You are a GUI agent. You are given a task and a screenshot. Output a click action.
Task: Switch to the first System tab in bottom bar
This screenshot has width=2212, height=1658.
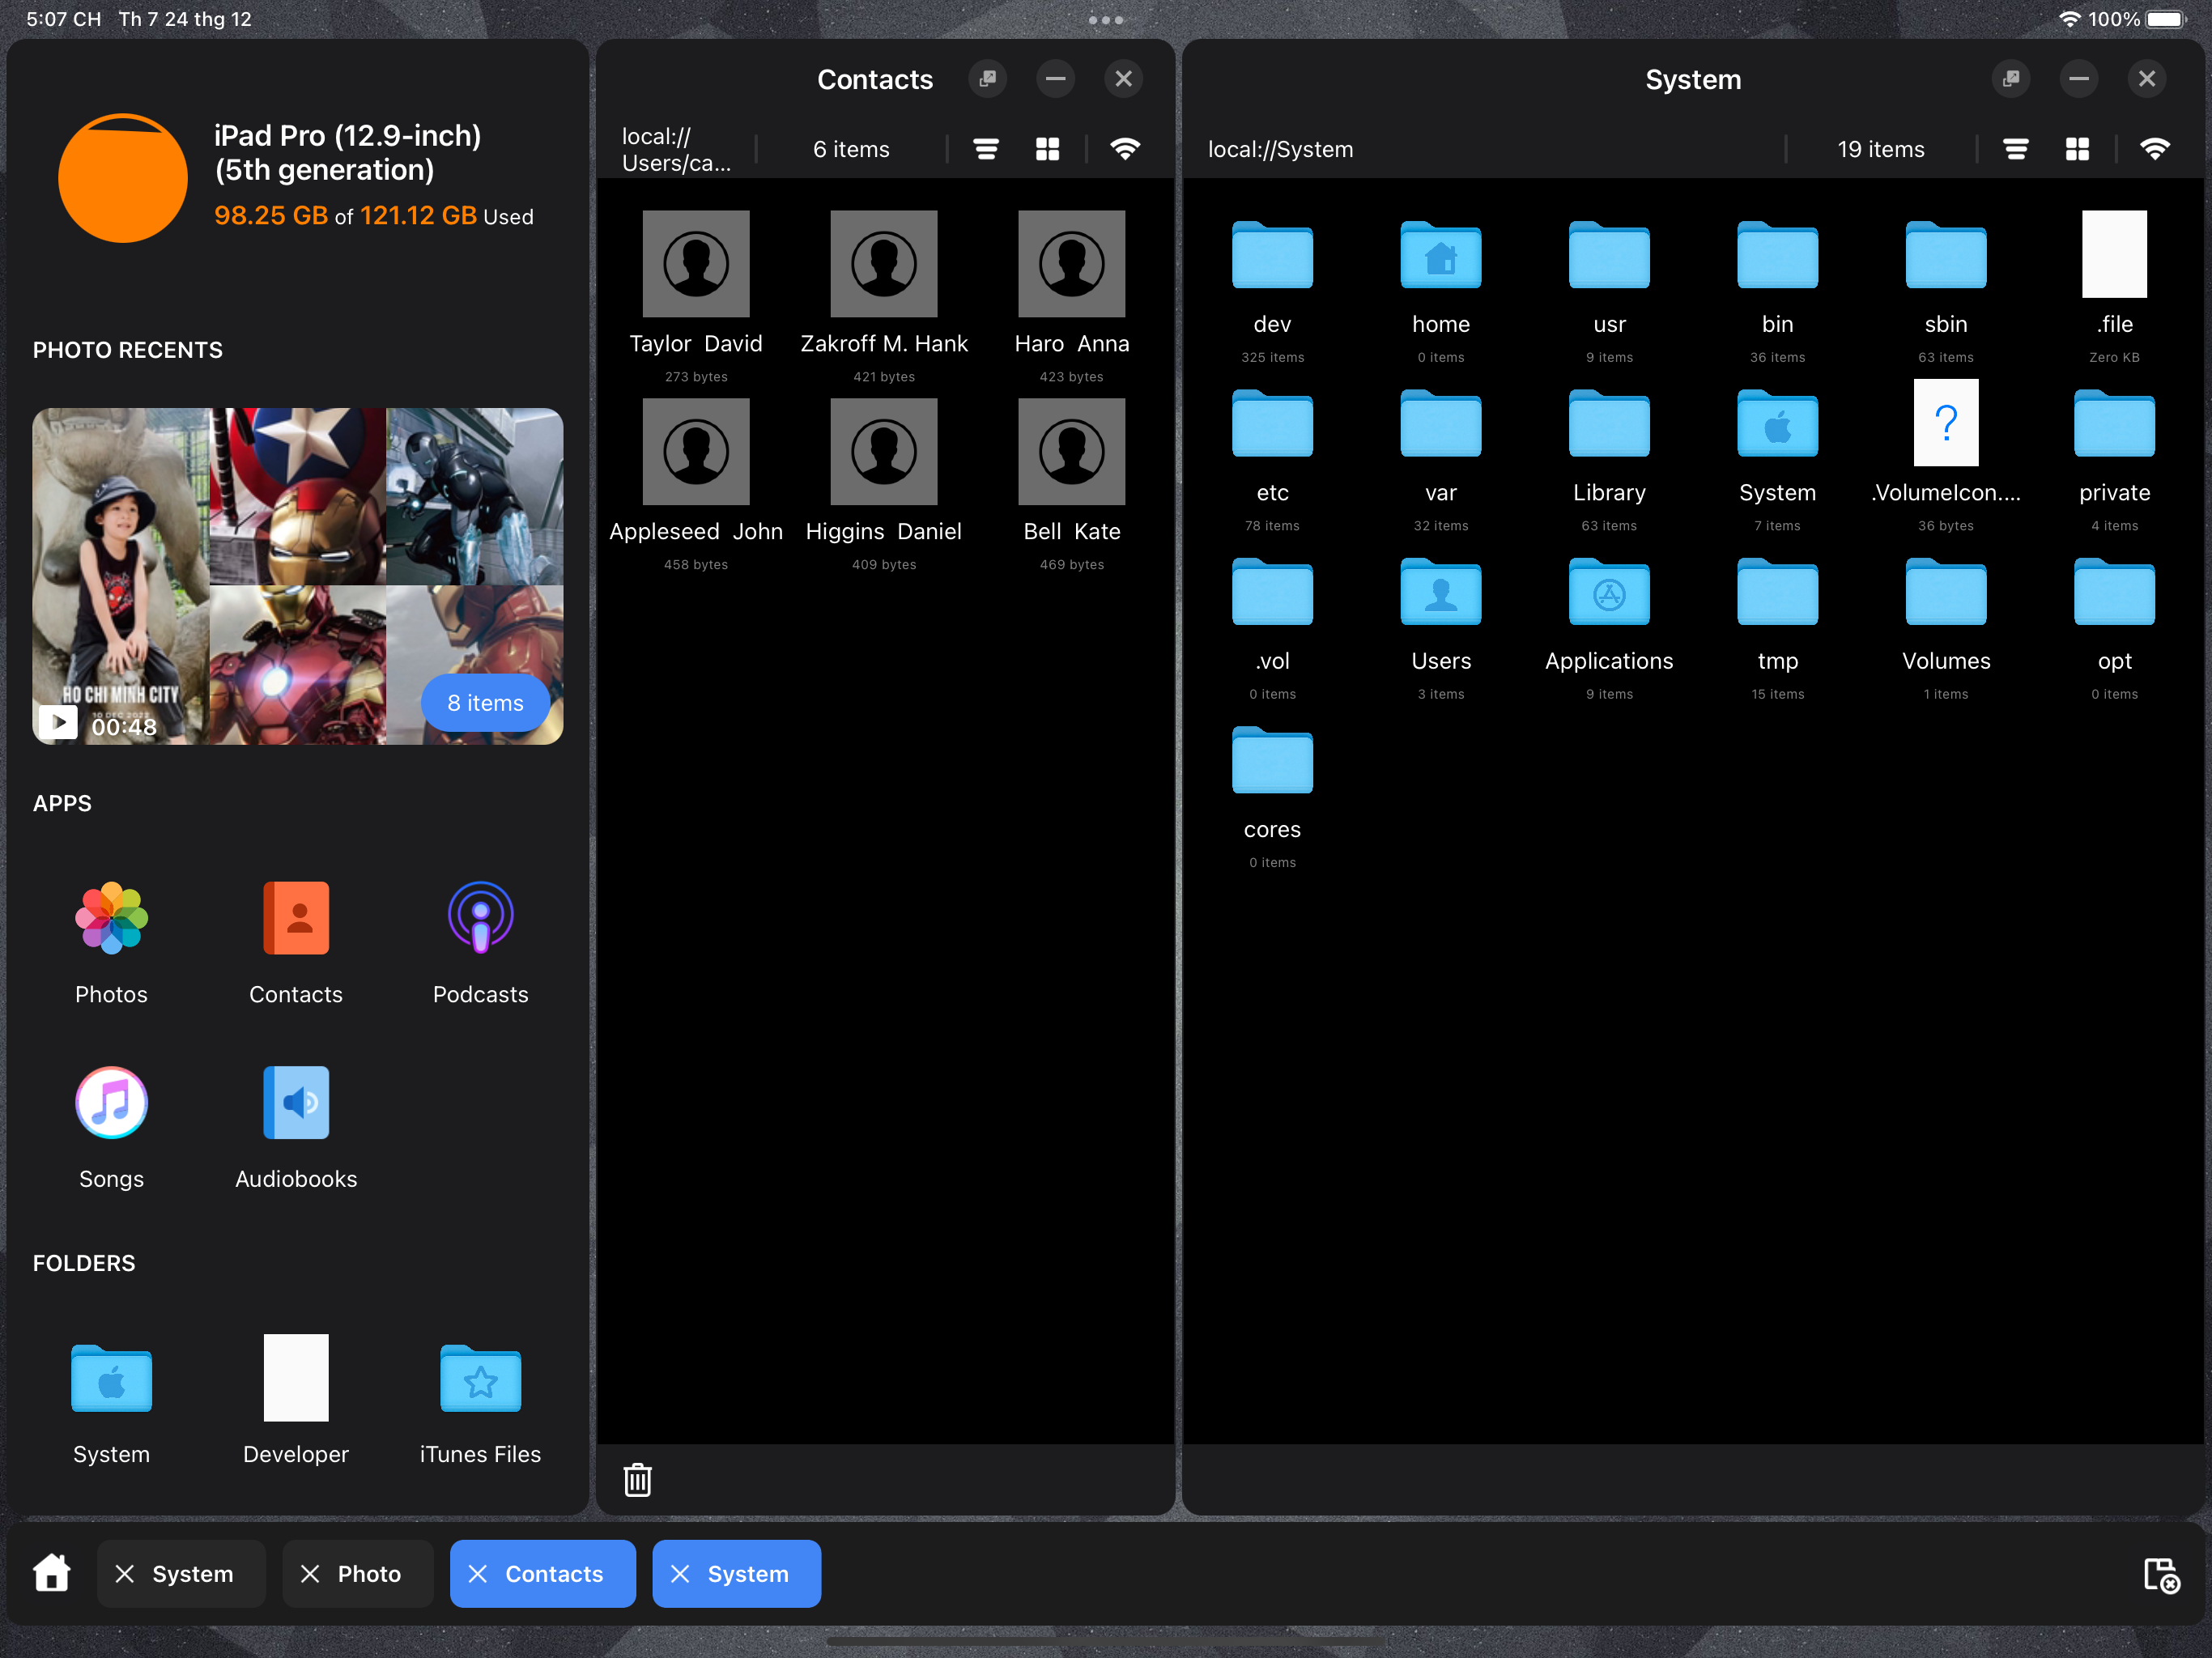point(181,1573)
